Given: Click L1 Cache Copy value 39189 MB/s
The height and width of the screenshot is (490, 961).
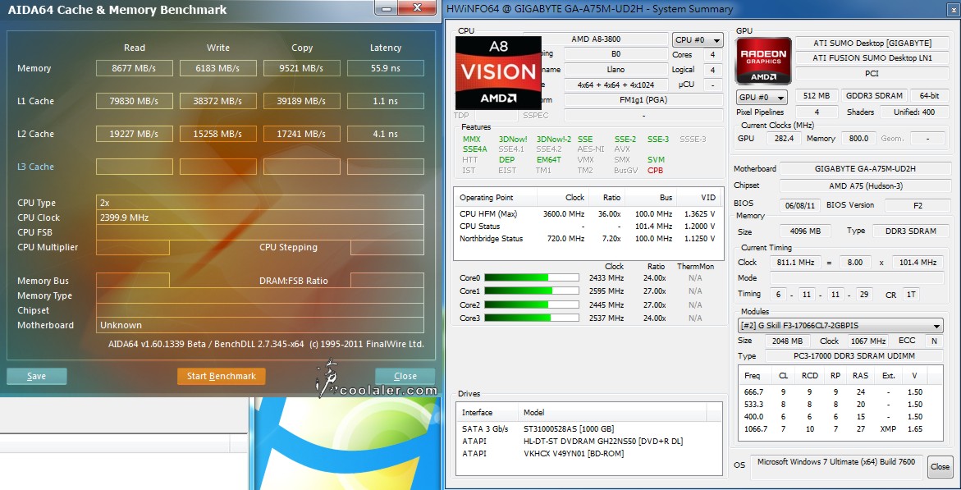Looking at the screenshot, I should tap(301, 101).
